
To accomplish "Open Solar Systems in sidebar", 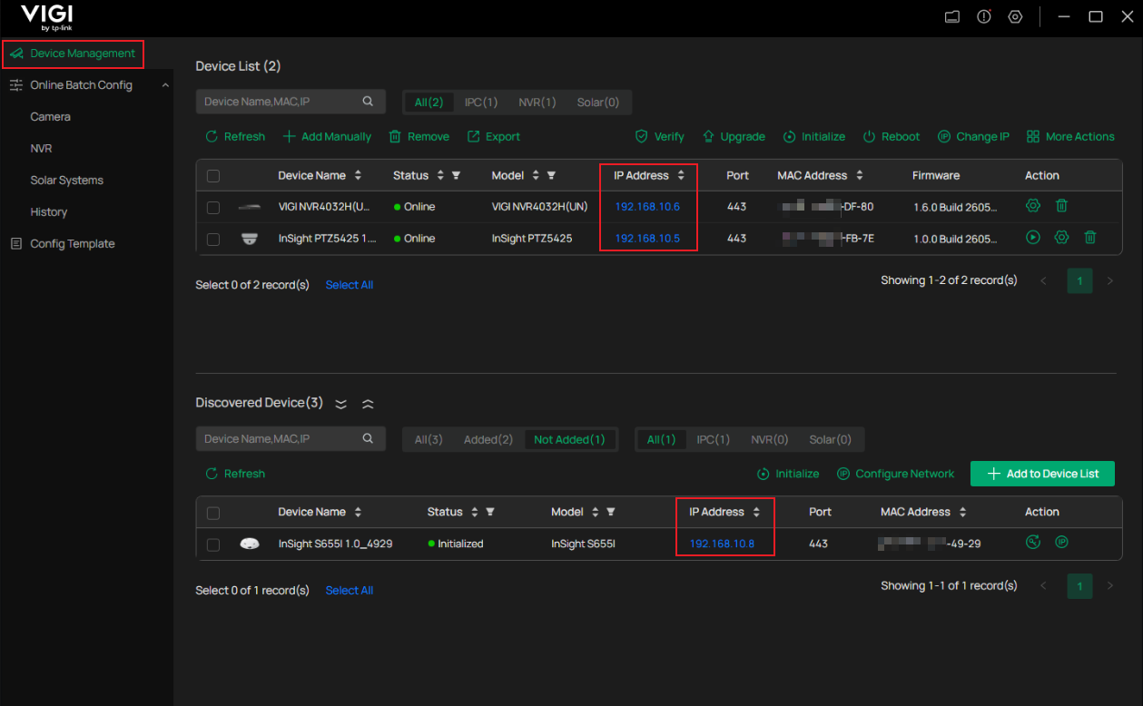I will (x=66, y=180).
